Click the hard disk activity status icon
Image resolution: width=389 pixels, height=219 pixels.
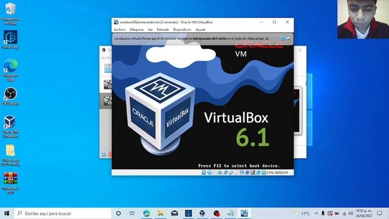pos(204,173)
